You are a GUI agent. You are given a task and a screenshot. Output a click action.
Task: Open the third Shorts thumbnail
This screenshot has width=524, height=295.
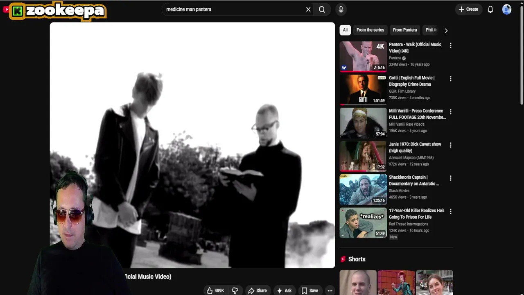coord(434,282)
